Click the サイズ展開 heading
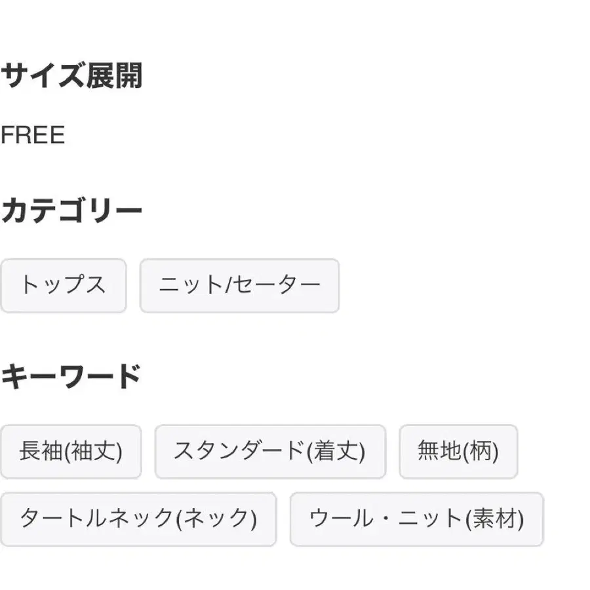The image size is (590, 590). (x=71, y=77)
